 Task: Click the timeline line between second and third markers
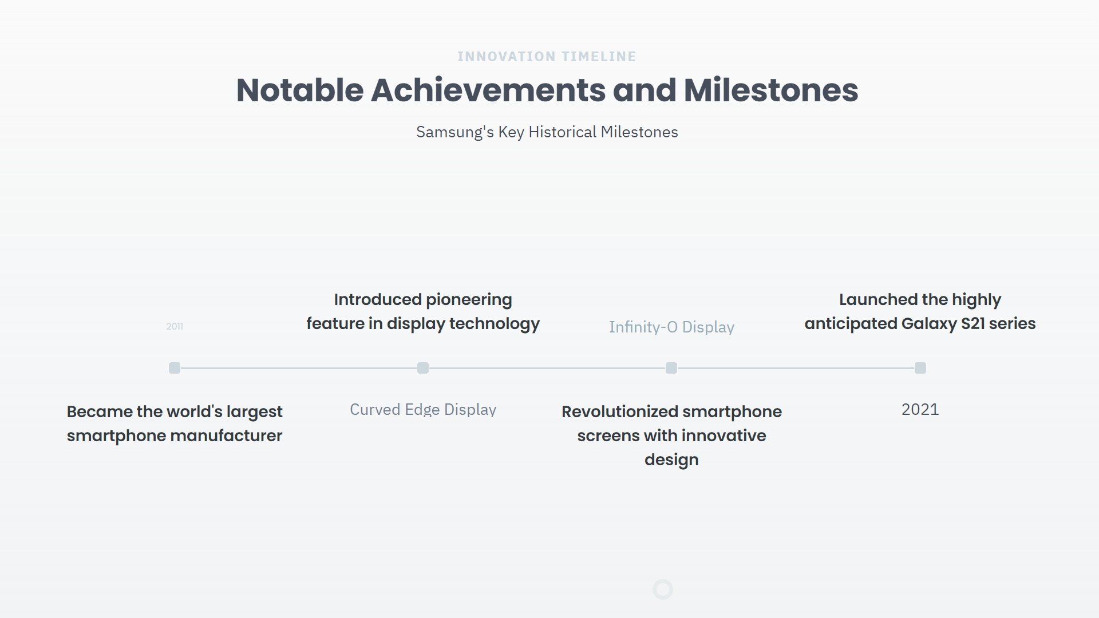pyautogui.click(x=547, y=368)
